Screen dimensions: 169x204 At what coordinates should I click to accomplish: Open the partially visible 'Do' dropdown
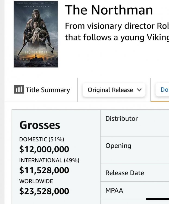point(163,90)
